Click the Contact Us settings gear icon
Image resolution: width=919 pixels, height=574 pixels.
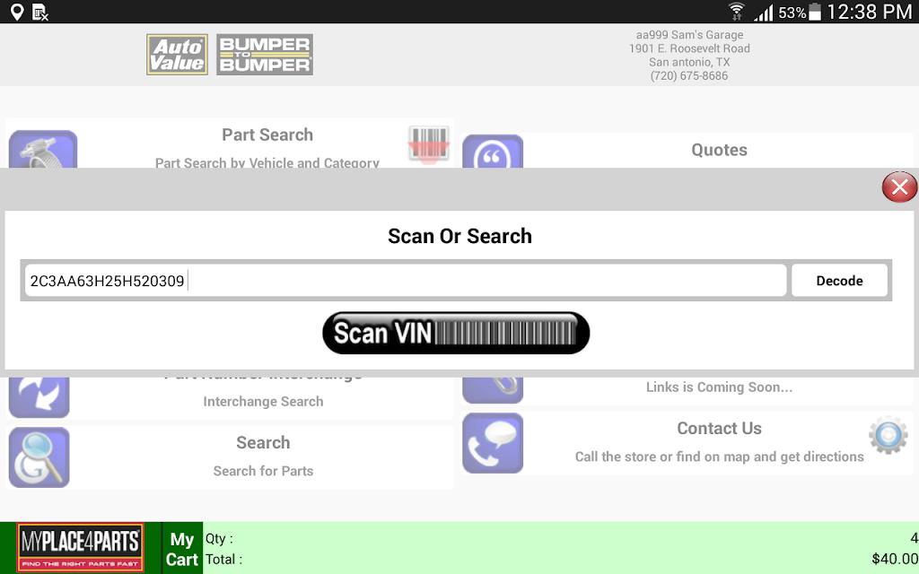click(888, 436)
